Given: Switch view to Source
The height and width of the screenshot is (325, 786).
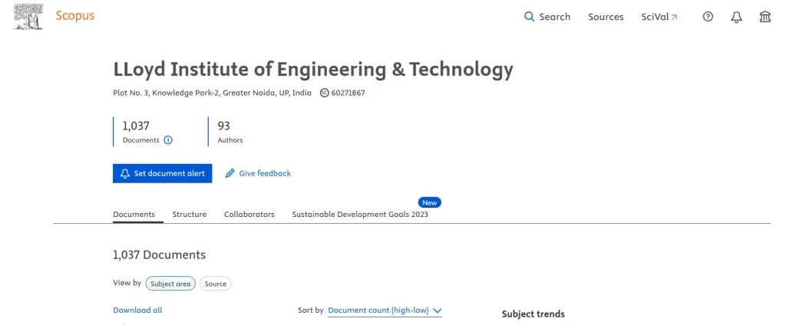Looking at the screenshot, I should (x=216, y=284).
